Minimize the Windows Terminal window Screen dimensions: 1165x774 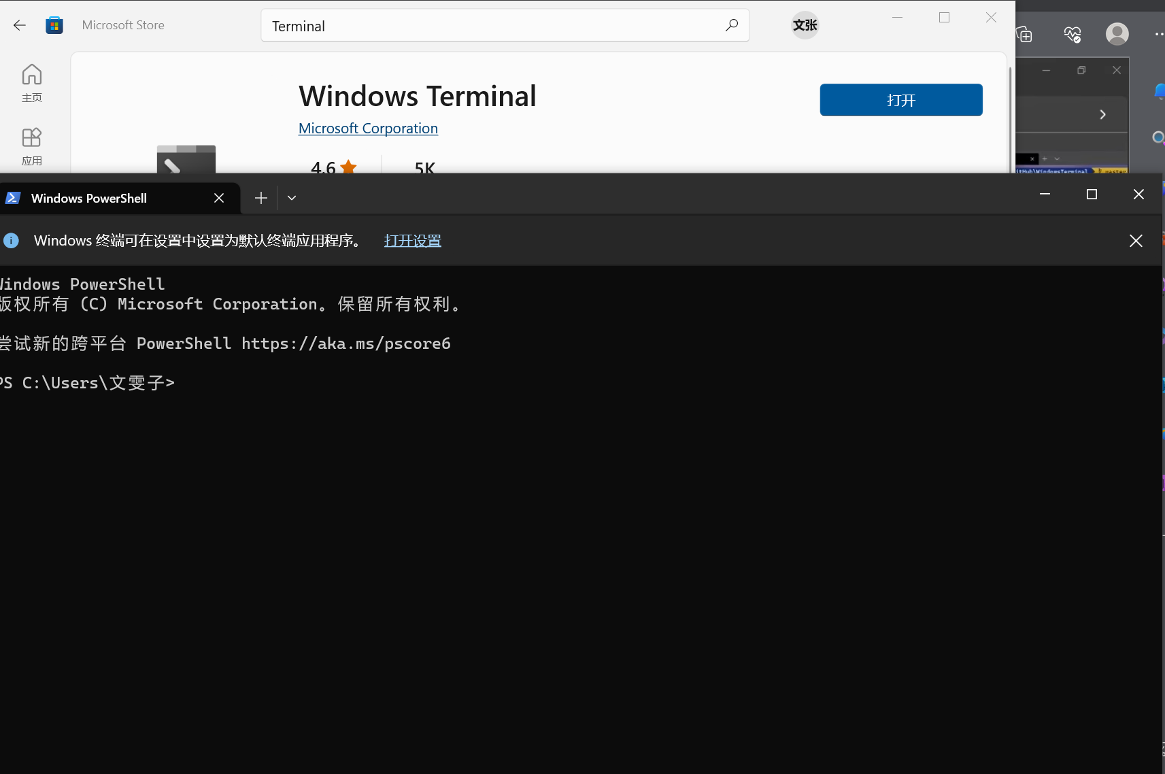[x=1045, y=195]
